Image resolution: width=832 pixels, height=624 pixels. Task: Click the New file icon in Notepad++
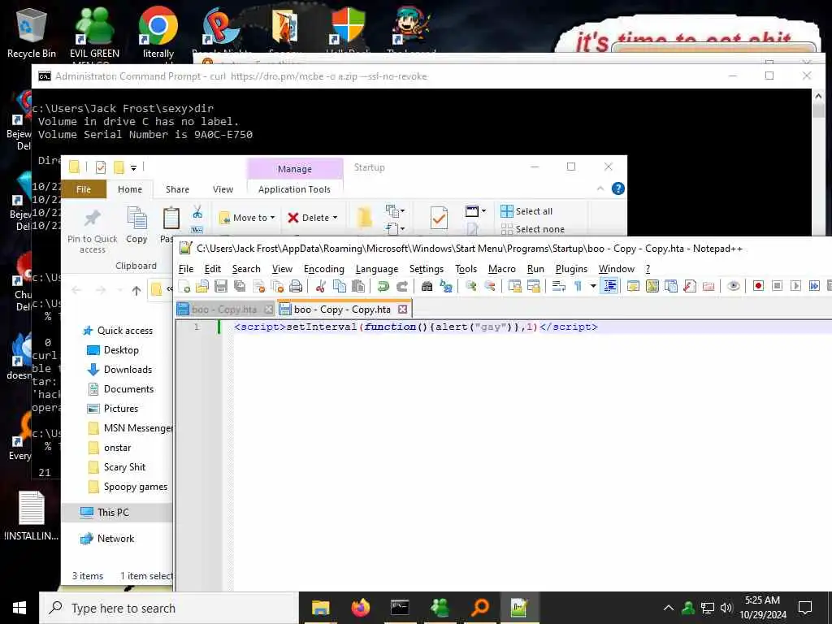[x=184, y=287]
